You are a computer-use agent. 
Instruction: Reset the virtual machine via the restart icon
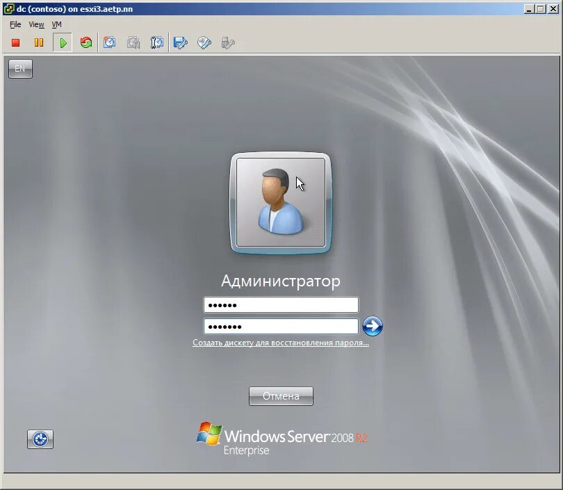[x=86, y=42]
